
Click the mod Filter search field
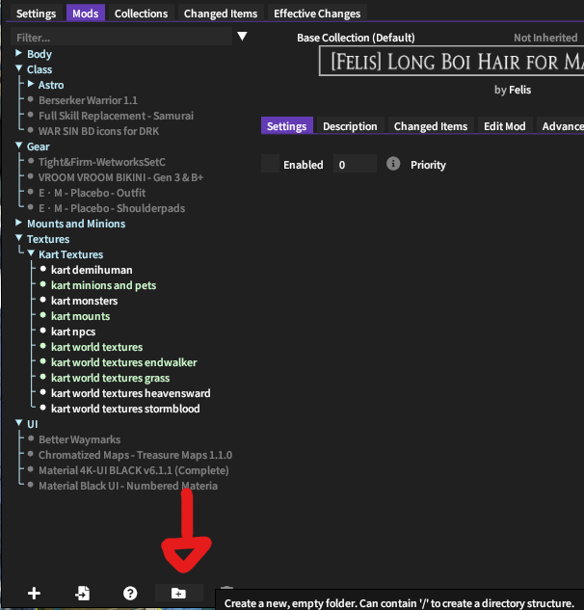click(121, 37)
